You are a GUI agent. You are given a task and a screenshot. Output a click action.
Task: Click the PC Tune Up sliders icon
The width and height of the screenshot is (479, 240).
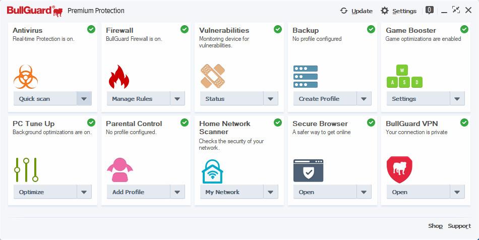pos(26,170)
